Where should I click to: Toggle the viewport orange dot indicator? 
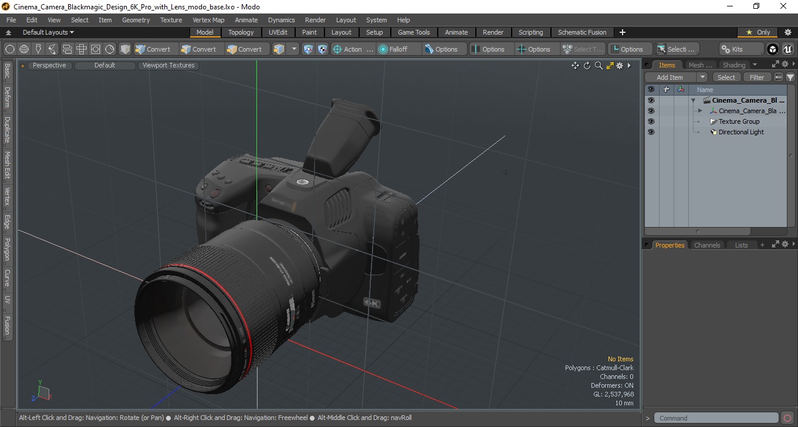tap(23, 66)
